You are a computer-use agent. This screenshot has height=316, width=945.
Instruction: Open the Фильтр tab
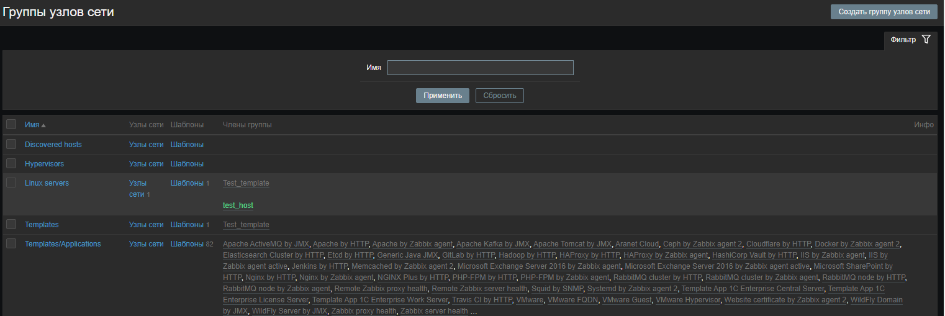903,40
